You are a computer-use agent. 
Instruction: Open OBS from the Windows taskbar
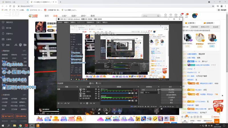32,125
